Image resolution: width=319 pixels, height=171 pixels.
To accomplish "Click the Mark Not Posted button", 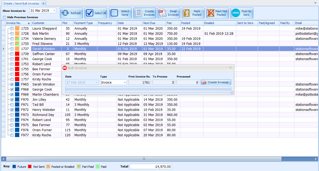I will 217,13.
